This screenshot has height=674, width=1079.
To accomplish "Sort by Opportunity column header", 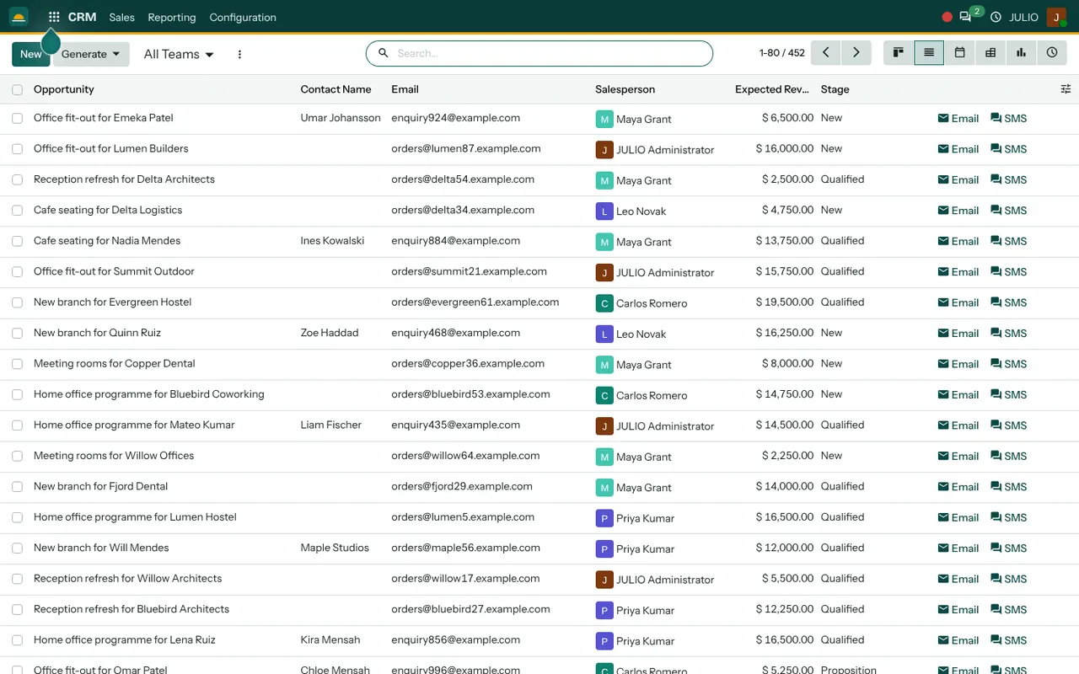I will pos(64,89).
